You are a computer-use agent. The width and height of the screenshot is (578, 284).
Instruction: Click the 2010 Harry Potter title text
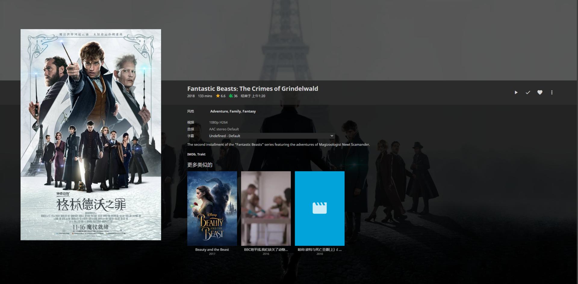point(319,249)
